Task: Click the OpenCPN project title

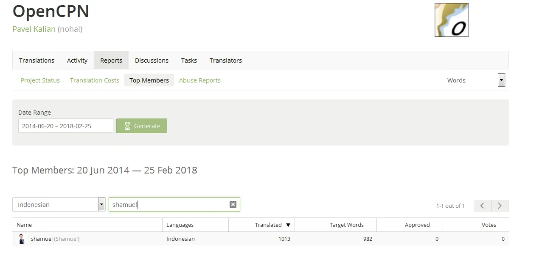Action: pyautogui.click(x=51, y=11)
